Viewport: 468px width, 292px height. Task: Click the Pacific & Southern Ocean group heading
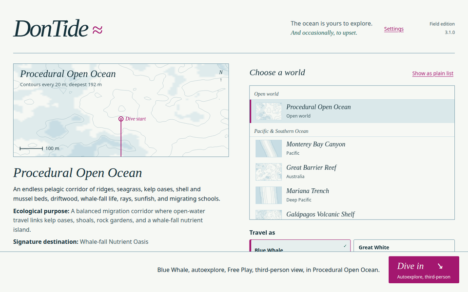281,131
